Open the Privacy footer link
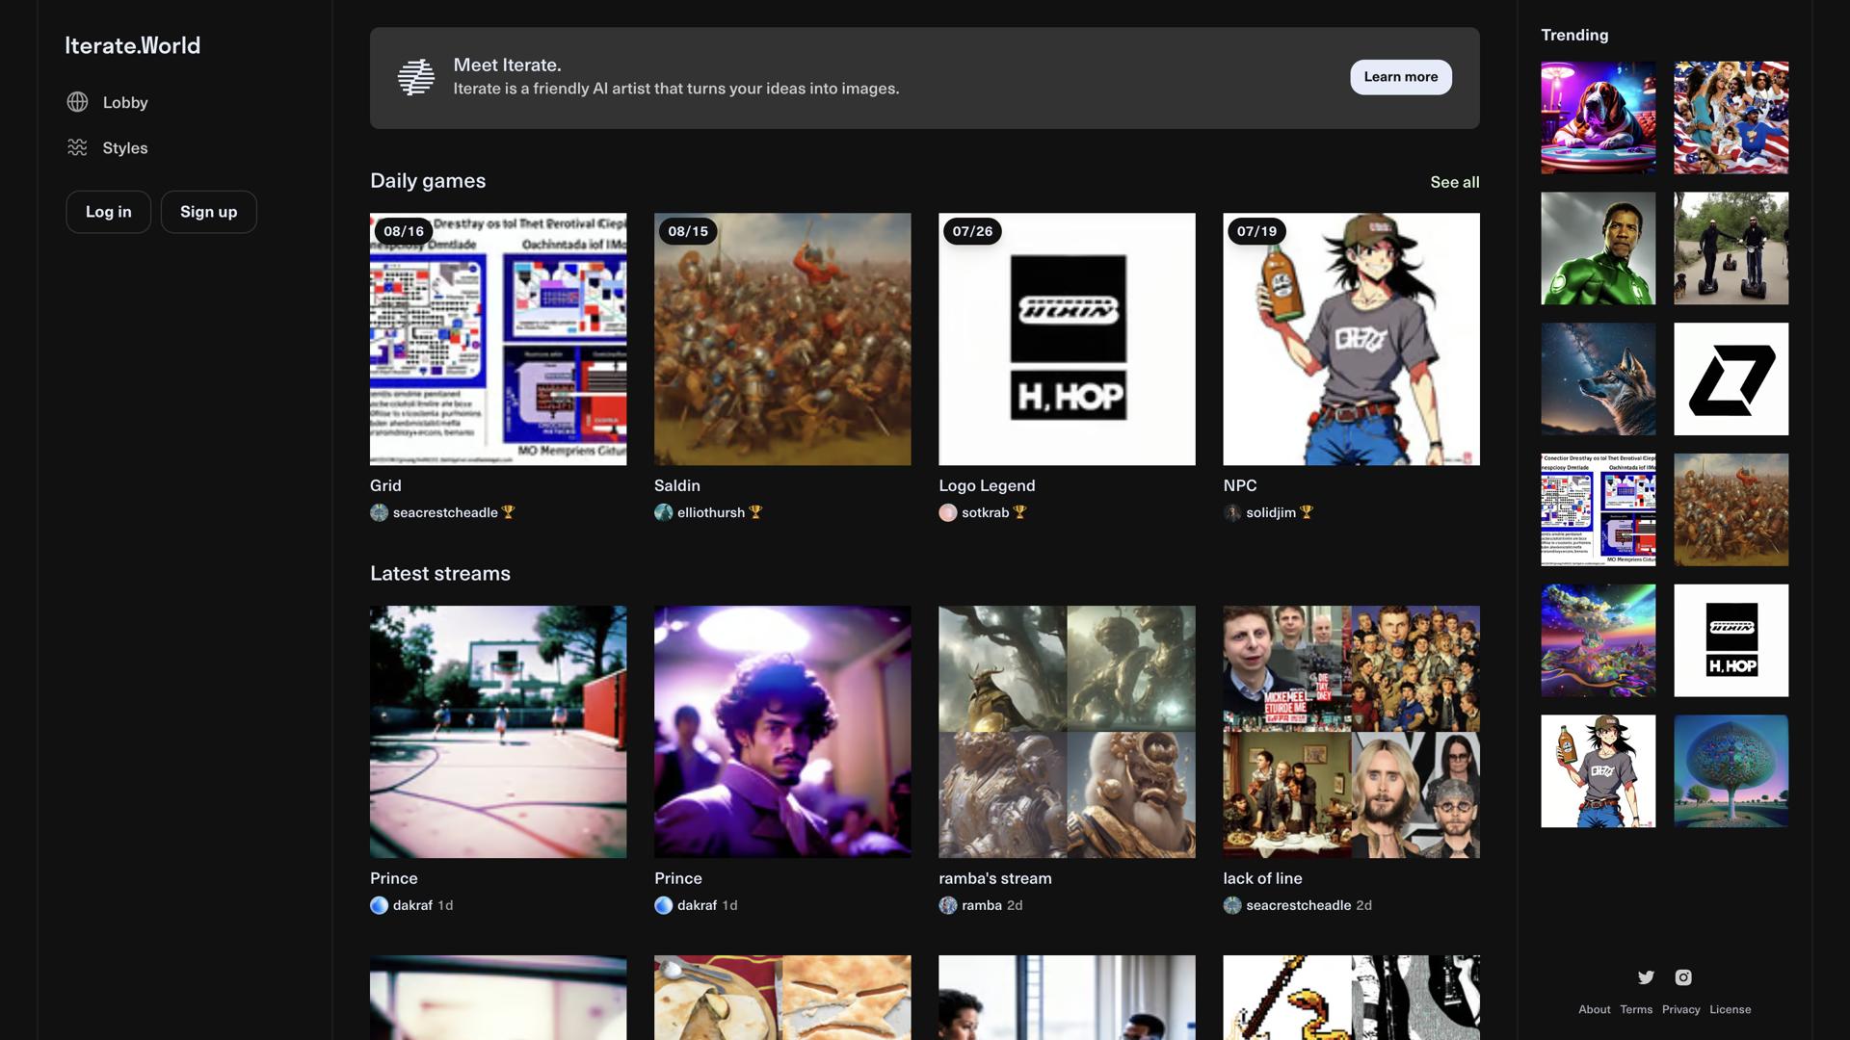Image resolution: width=1850 pixels, height=1040 pixels. [x=1680, y=1009]
